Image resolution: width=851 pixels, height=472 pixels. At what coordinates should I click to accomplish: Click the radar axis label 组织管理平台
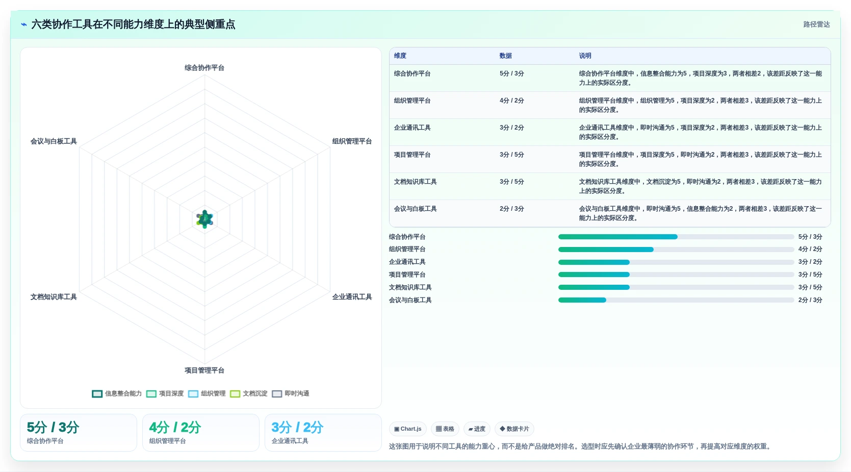coord(352,141)
